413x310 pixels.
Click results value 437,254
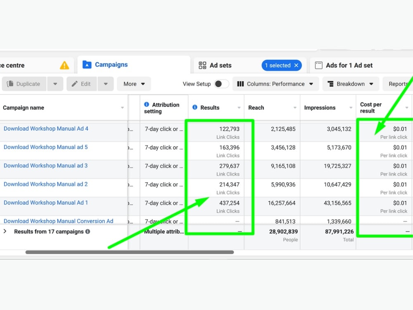click(229, 203)
